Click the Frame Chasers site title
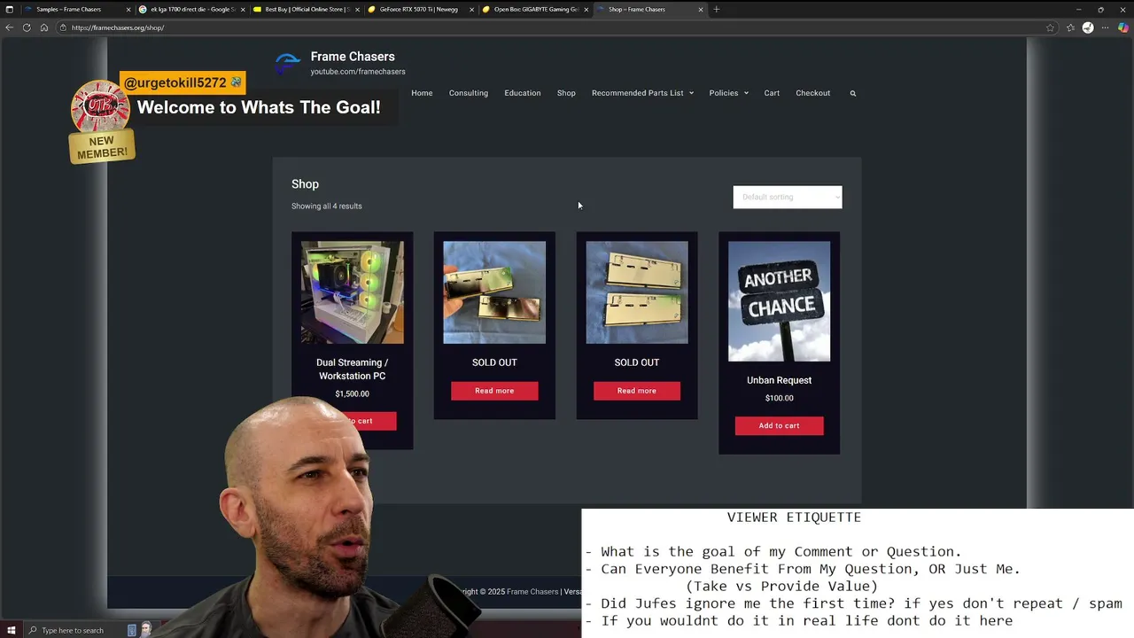1134x638 pixels. (353, 57)
